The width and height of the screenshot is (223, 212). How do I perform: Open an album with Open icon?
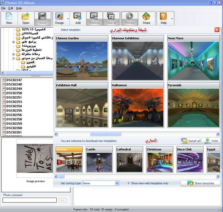[x=26, y=19]
